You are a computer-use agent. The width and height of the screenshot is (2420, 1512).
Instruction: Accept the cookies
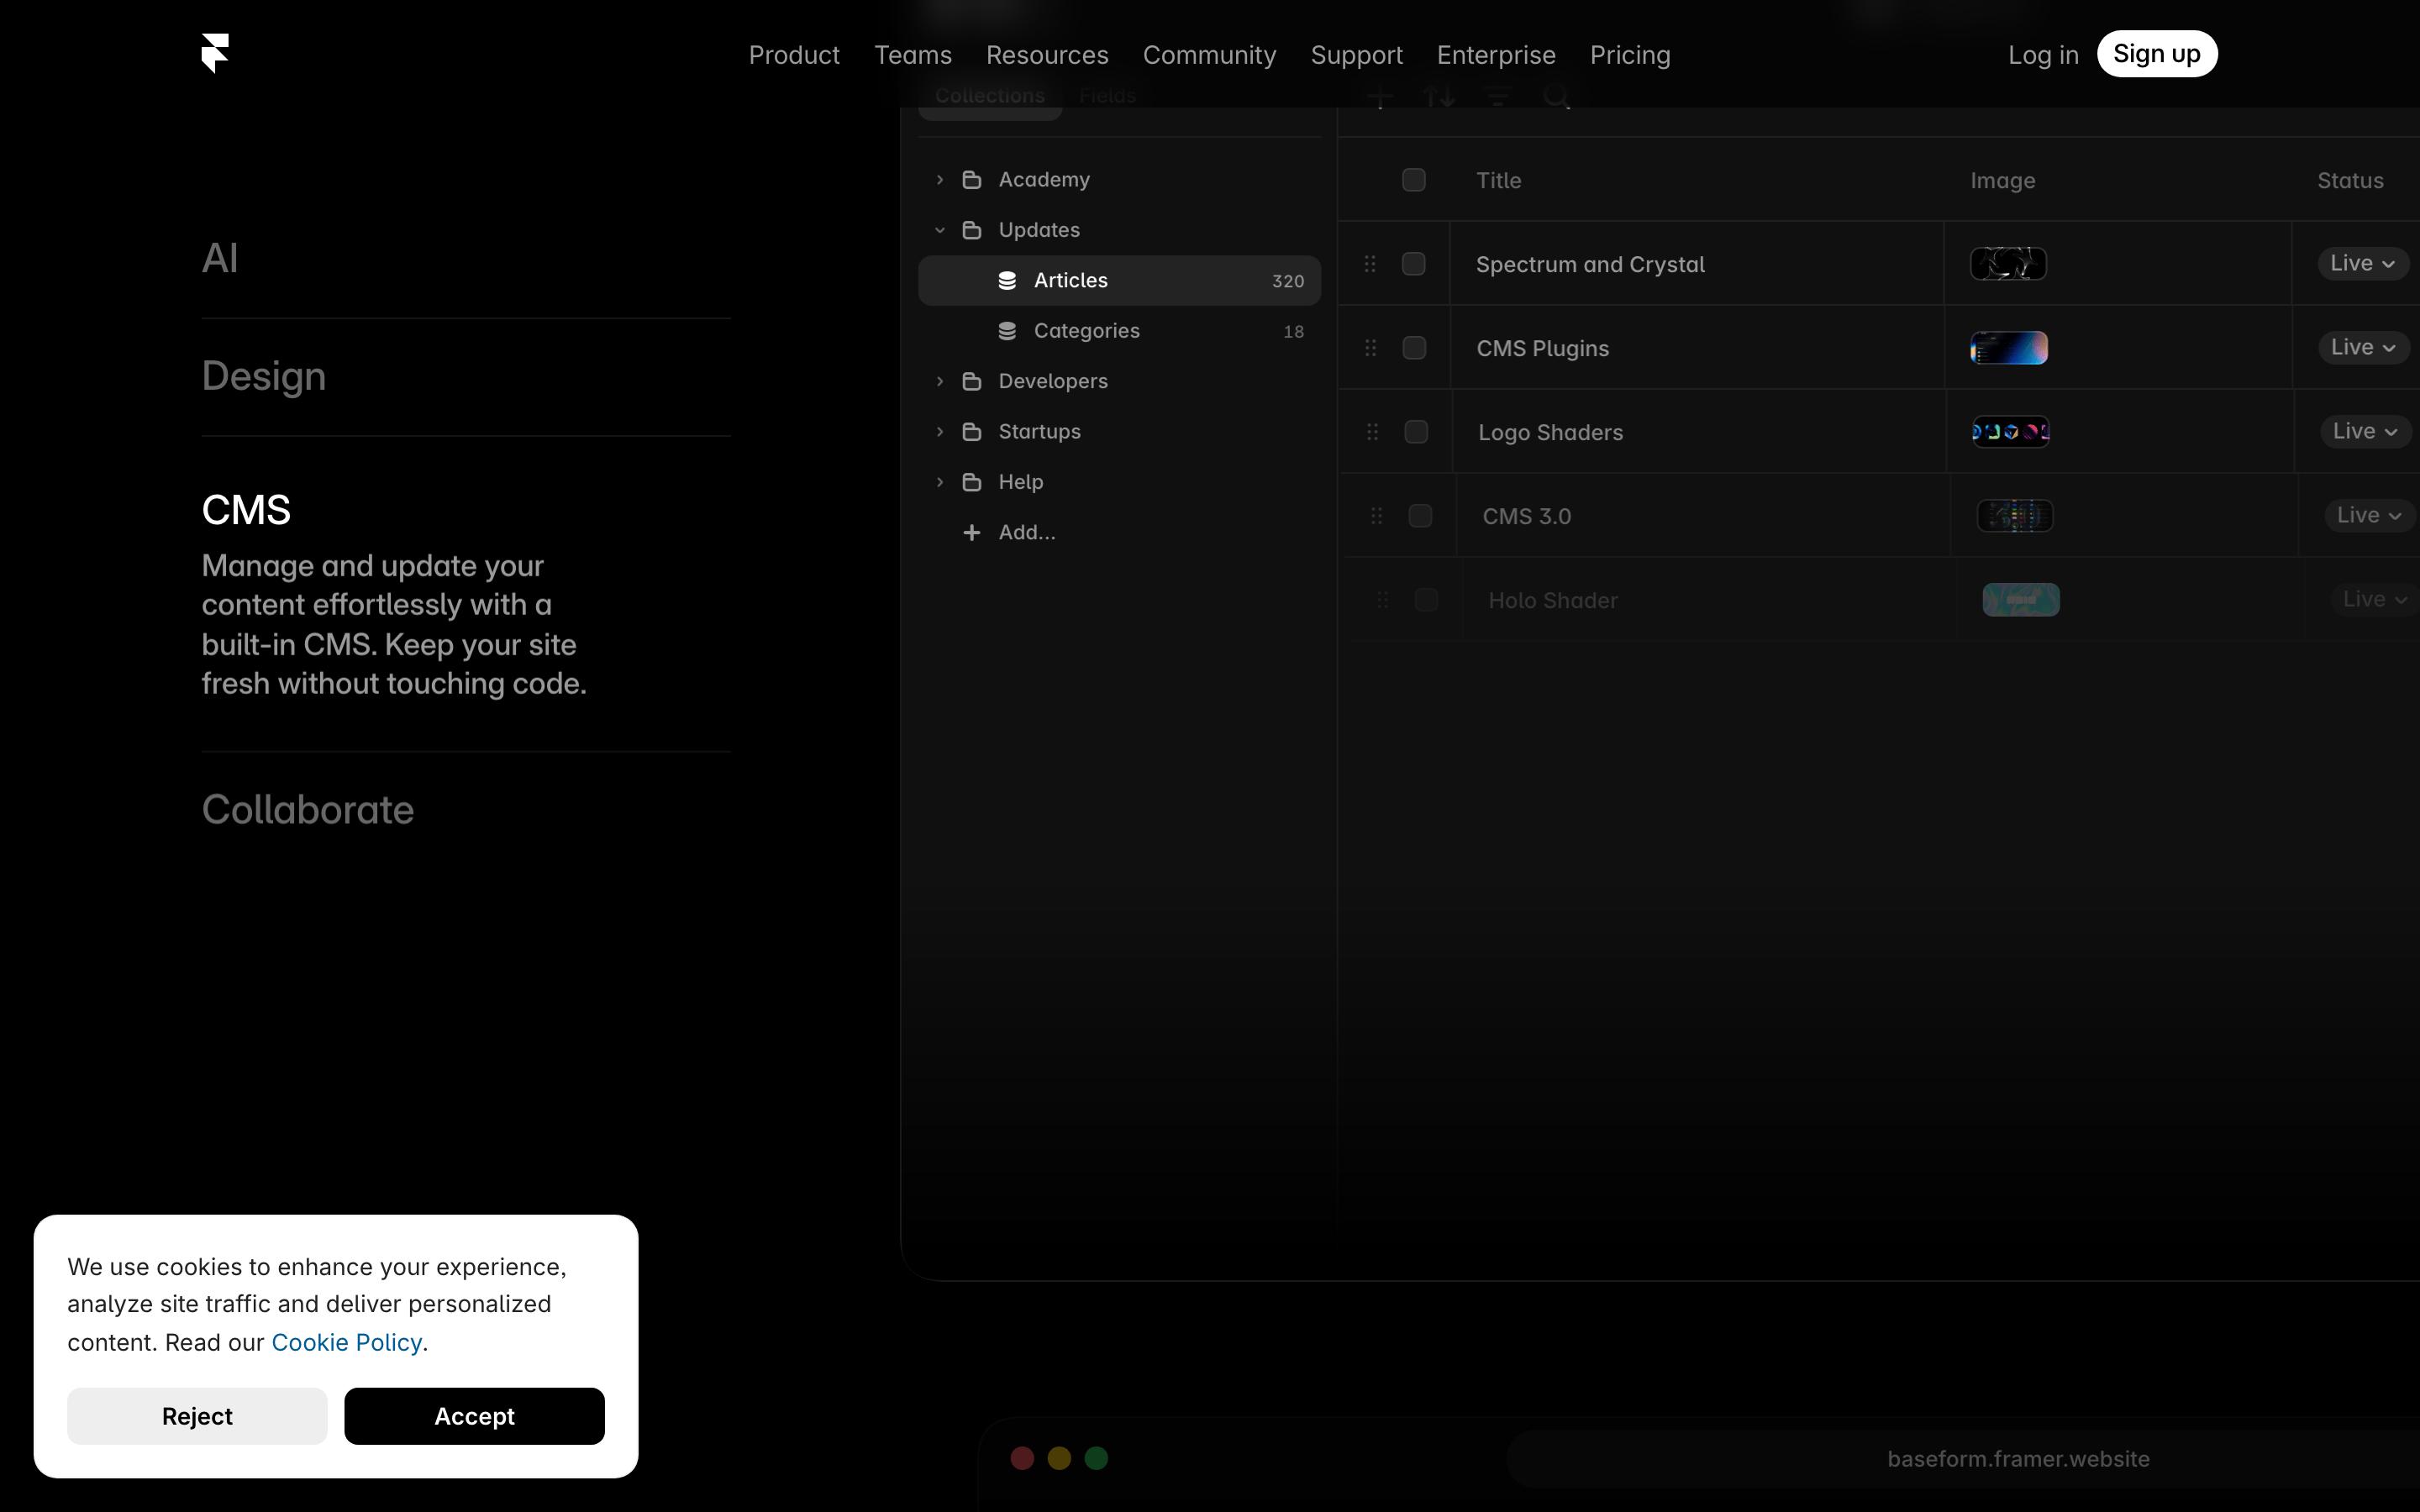coord(474,1416)
